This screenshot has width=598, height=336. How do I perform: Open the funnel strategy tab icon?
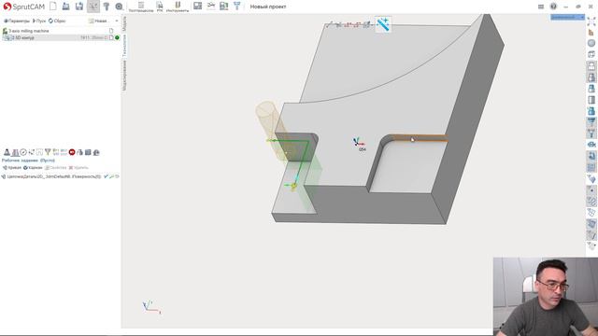(48, 152)
